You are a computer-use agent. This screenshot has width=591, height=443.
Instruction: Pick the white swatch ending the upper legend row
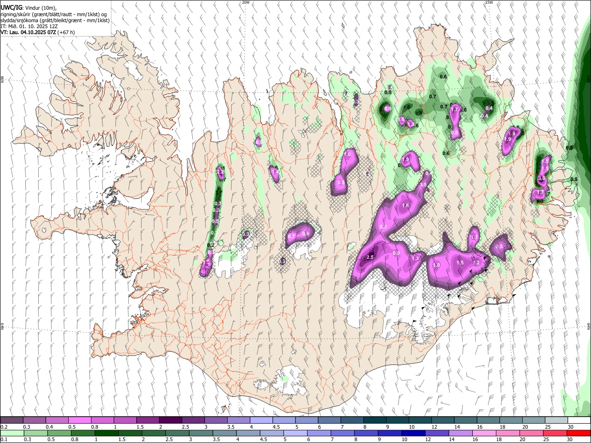[x=579, y=420]
